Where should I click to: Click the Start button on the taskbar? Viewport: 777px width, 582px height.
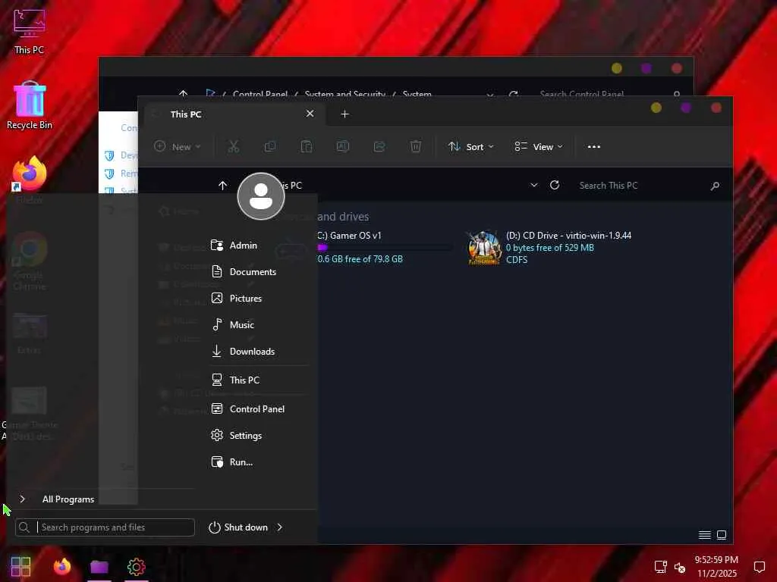20,567
